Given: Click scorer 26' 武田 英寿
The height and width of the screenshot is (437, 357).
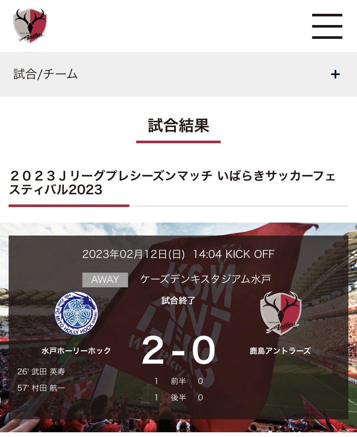Looking at the screenshot, I should point(41,371).
